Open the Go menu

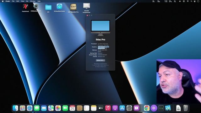tap(27, 1)
